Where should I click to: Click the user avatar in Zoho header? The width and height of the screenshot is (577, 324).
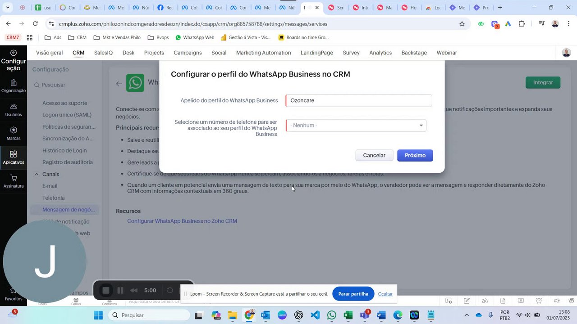pos(566,53)
